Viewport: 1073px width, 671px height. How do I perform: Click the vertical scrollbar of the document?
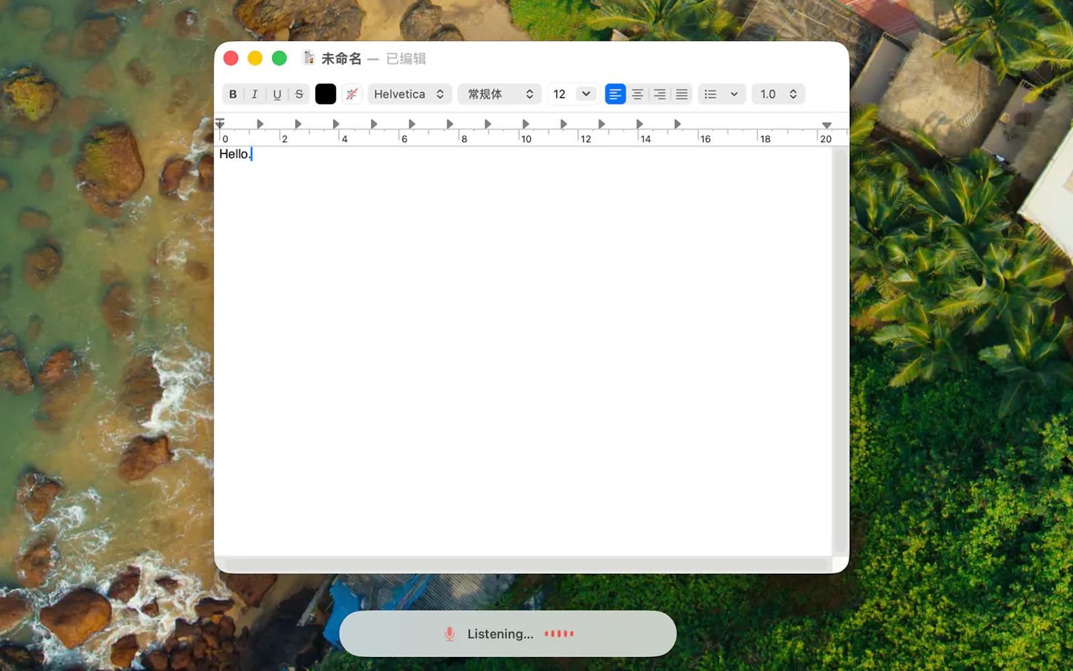point(839,351)
